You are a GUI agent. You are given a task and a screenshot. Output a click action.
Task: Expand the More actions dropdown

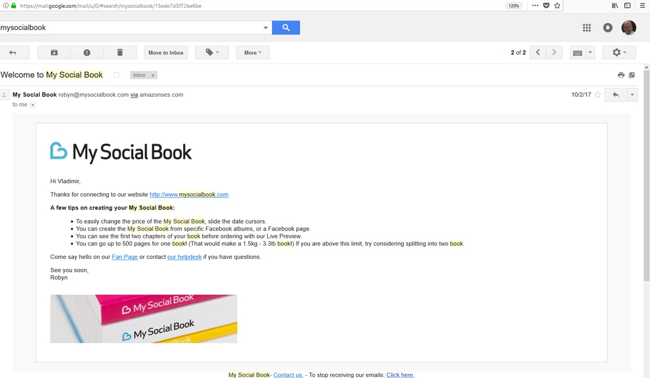point(253,52)
